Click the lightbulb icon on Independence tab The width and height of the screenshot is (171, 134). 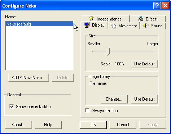[x=92, y=19]
